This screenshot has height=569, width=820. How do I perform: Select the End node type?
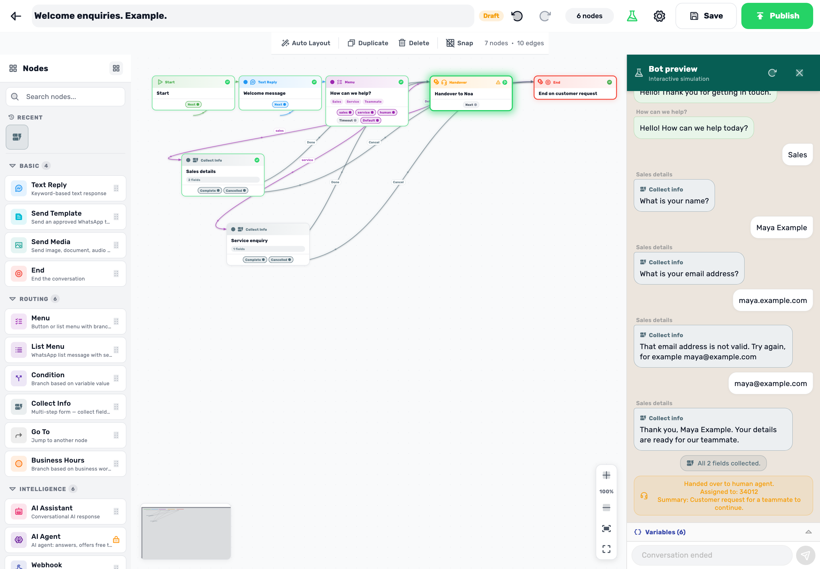click(x=66, y=274)
